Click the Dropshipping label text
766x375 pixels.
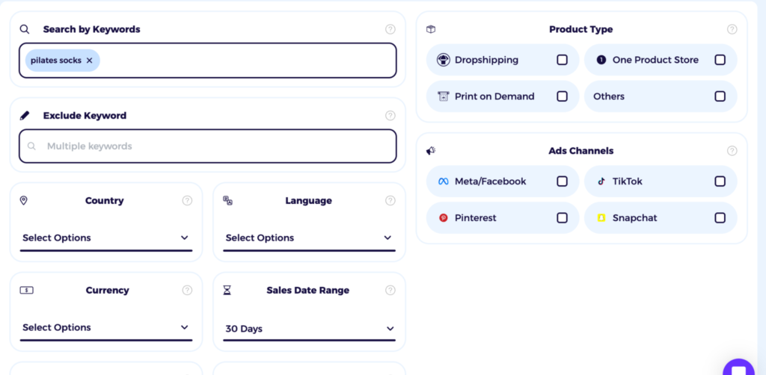[x=486, y=60]
